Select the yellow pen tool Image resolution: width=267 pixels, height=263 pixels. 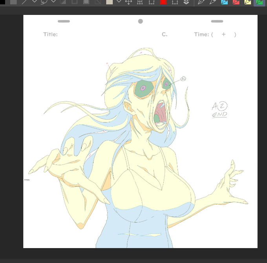[x=248, y=2]
